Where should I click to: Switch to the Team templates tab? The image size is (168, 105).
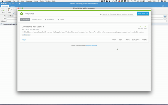click(61, 20)
